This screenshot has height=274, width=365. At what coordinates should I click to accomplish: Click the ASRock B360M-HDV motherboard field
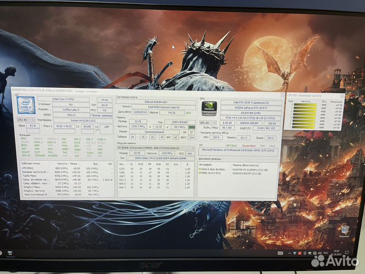click(156, 102)
